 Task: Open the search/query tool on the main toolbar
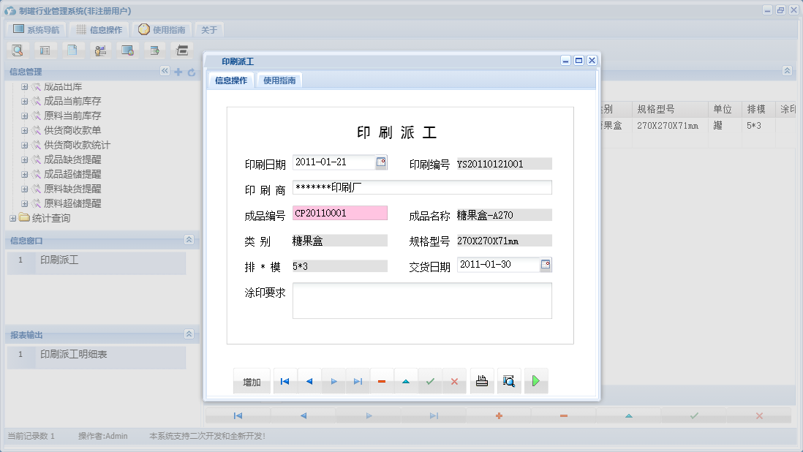pos(18,50)
